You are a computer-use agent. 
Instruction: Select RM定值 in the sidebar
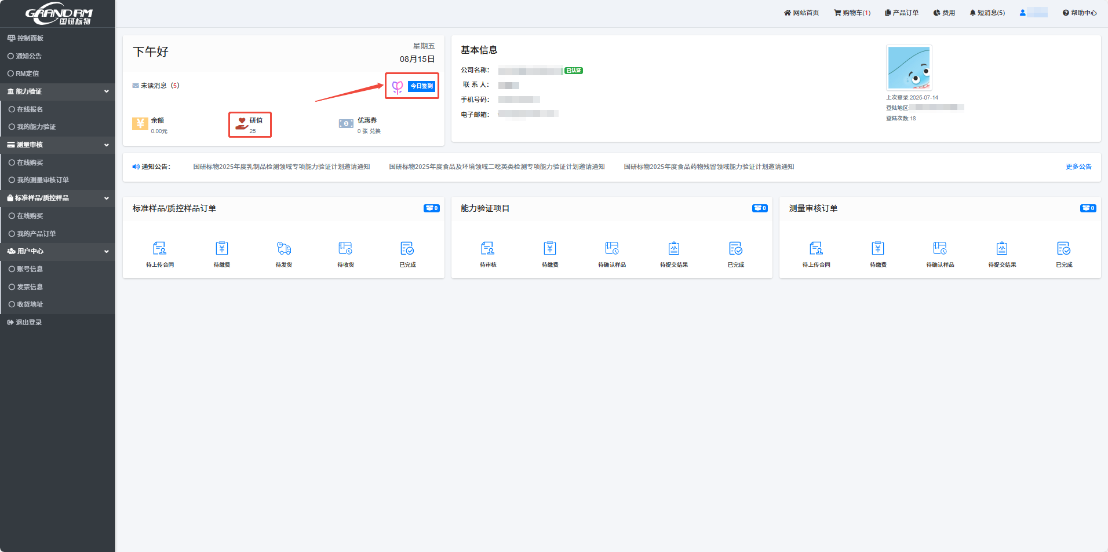[27, 73]
